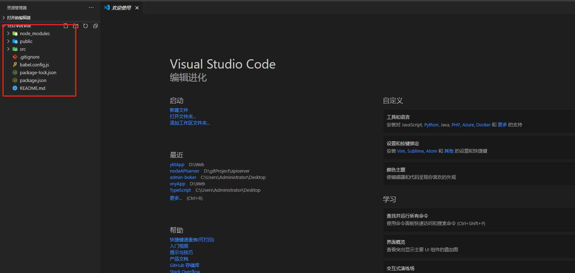The image size is (575, 273).
Task: Open the .gitignore file
Action: 29,57
